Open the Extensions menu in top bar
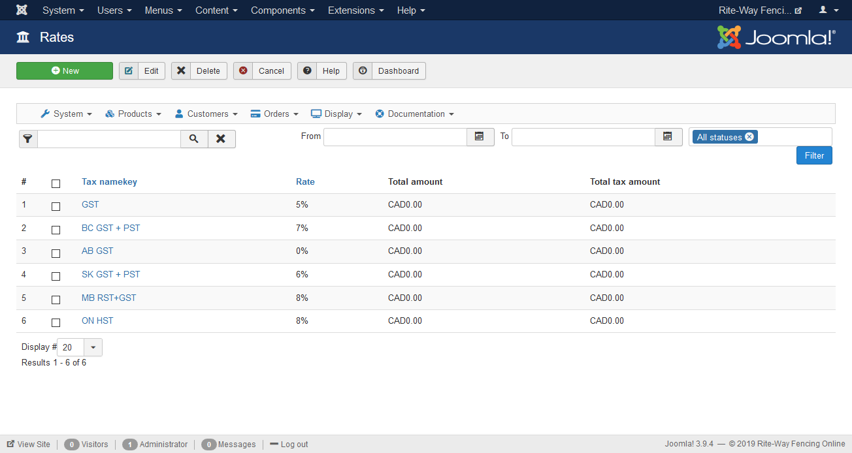The width and height of the screenshot is (852, 453). pyautogui.click(x=355, y=10)
